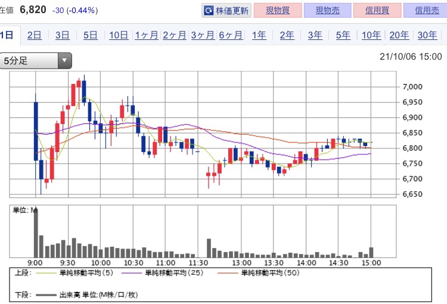Viewport: 447px width, 304px height.
Task: Switch to the 3日 chart period
Action: click(63, 35)
